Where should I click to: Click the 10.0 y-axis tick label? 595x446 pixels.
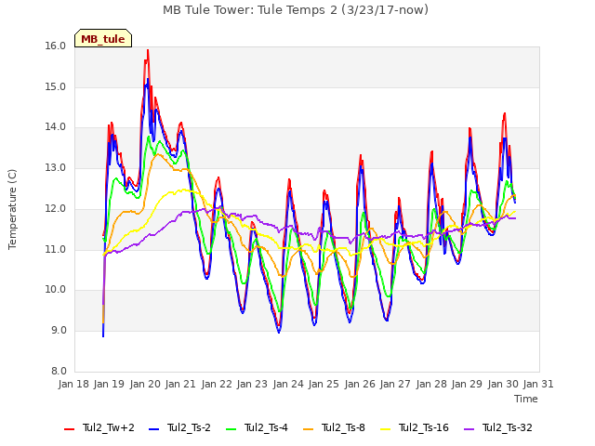pos(56,289)
